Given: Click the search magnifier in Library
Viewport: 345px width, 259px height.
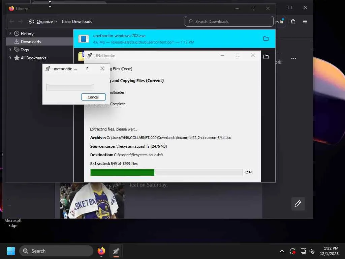Looking at the screenshot, I should pos(191,21).
